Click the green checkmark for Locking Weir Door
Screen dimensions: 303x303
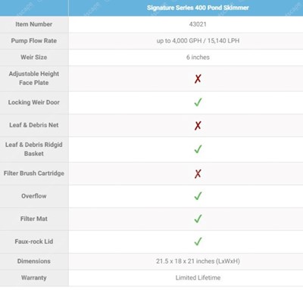pos(198,102)
